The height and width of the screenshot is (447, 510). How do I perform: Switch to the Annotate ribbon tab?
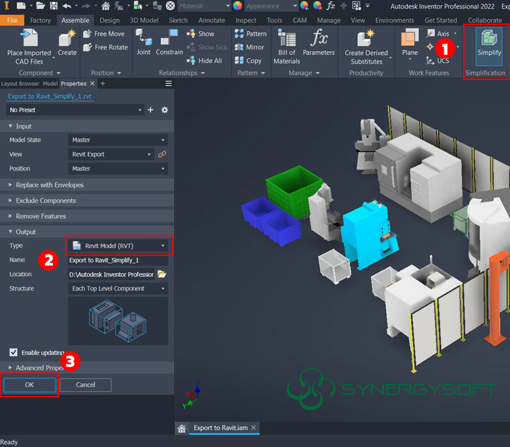[212, 20]
